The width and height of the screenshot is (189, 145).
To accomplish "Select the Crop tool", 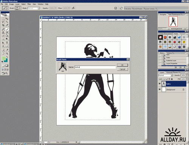I will 3,25.
